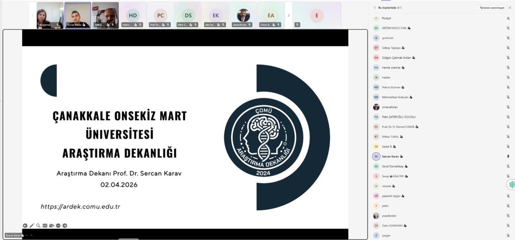Select yasemin özyer participant row

point(442,196)
